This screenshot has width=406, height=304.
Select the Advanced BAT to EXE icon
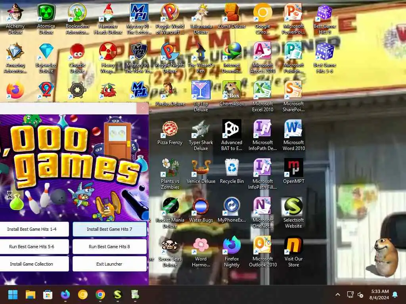click(x=232, y=135)
